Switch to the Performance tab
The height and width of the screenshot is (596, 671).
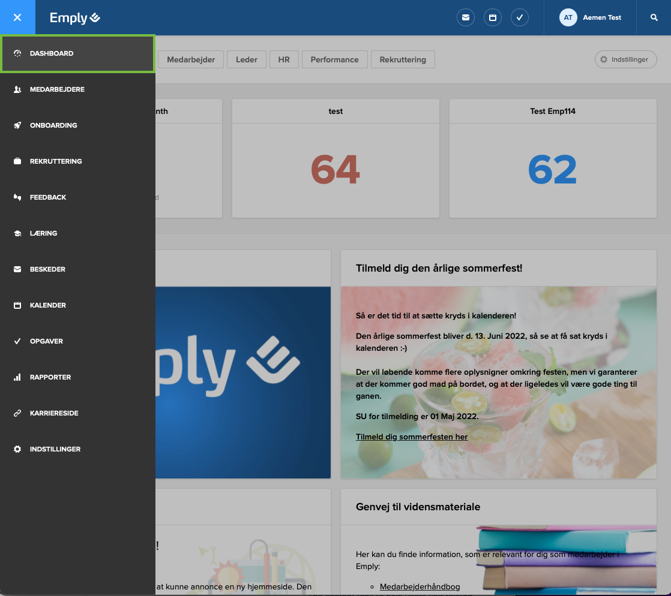point(334,59)
